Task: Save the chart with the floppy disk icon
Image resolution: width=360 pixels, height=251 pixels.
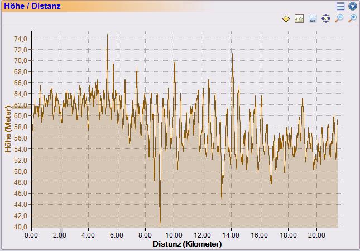Action: tap(313, 19)
